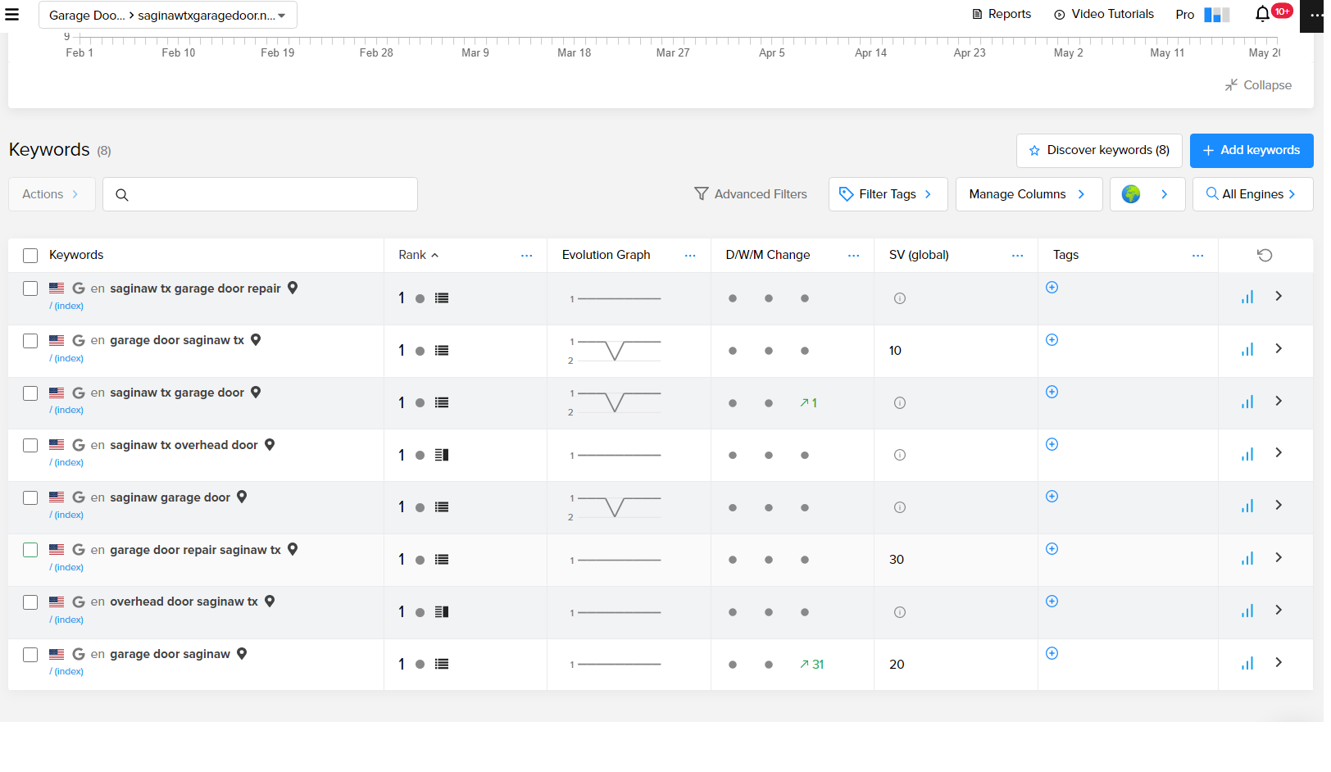Viewport: 1331px width, 772px height.
Task: Click the Add keywords button
Action: pyautogui.click(x=1251, y=151)
